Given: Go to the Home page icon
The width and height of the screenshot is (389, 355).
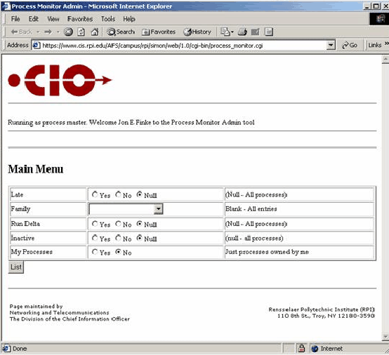Looking at the screenshot, I should click(x=95, y=32).
